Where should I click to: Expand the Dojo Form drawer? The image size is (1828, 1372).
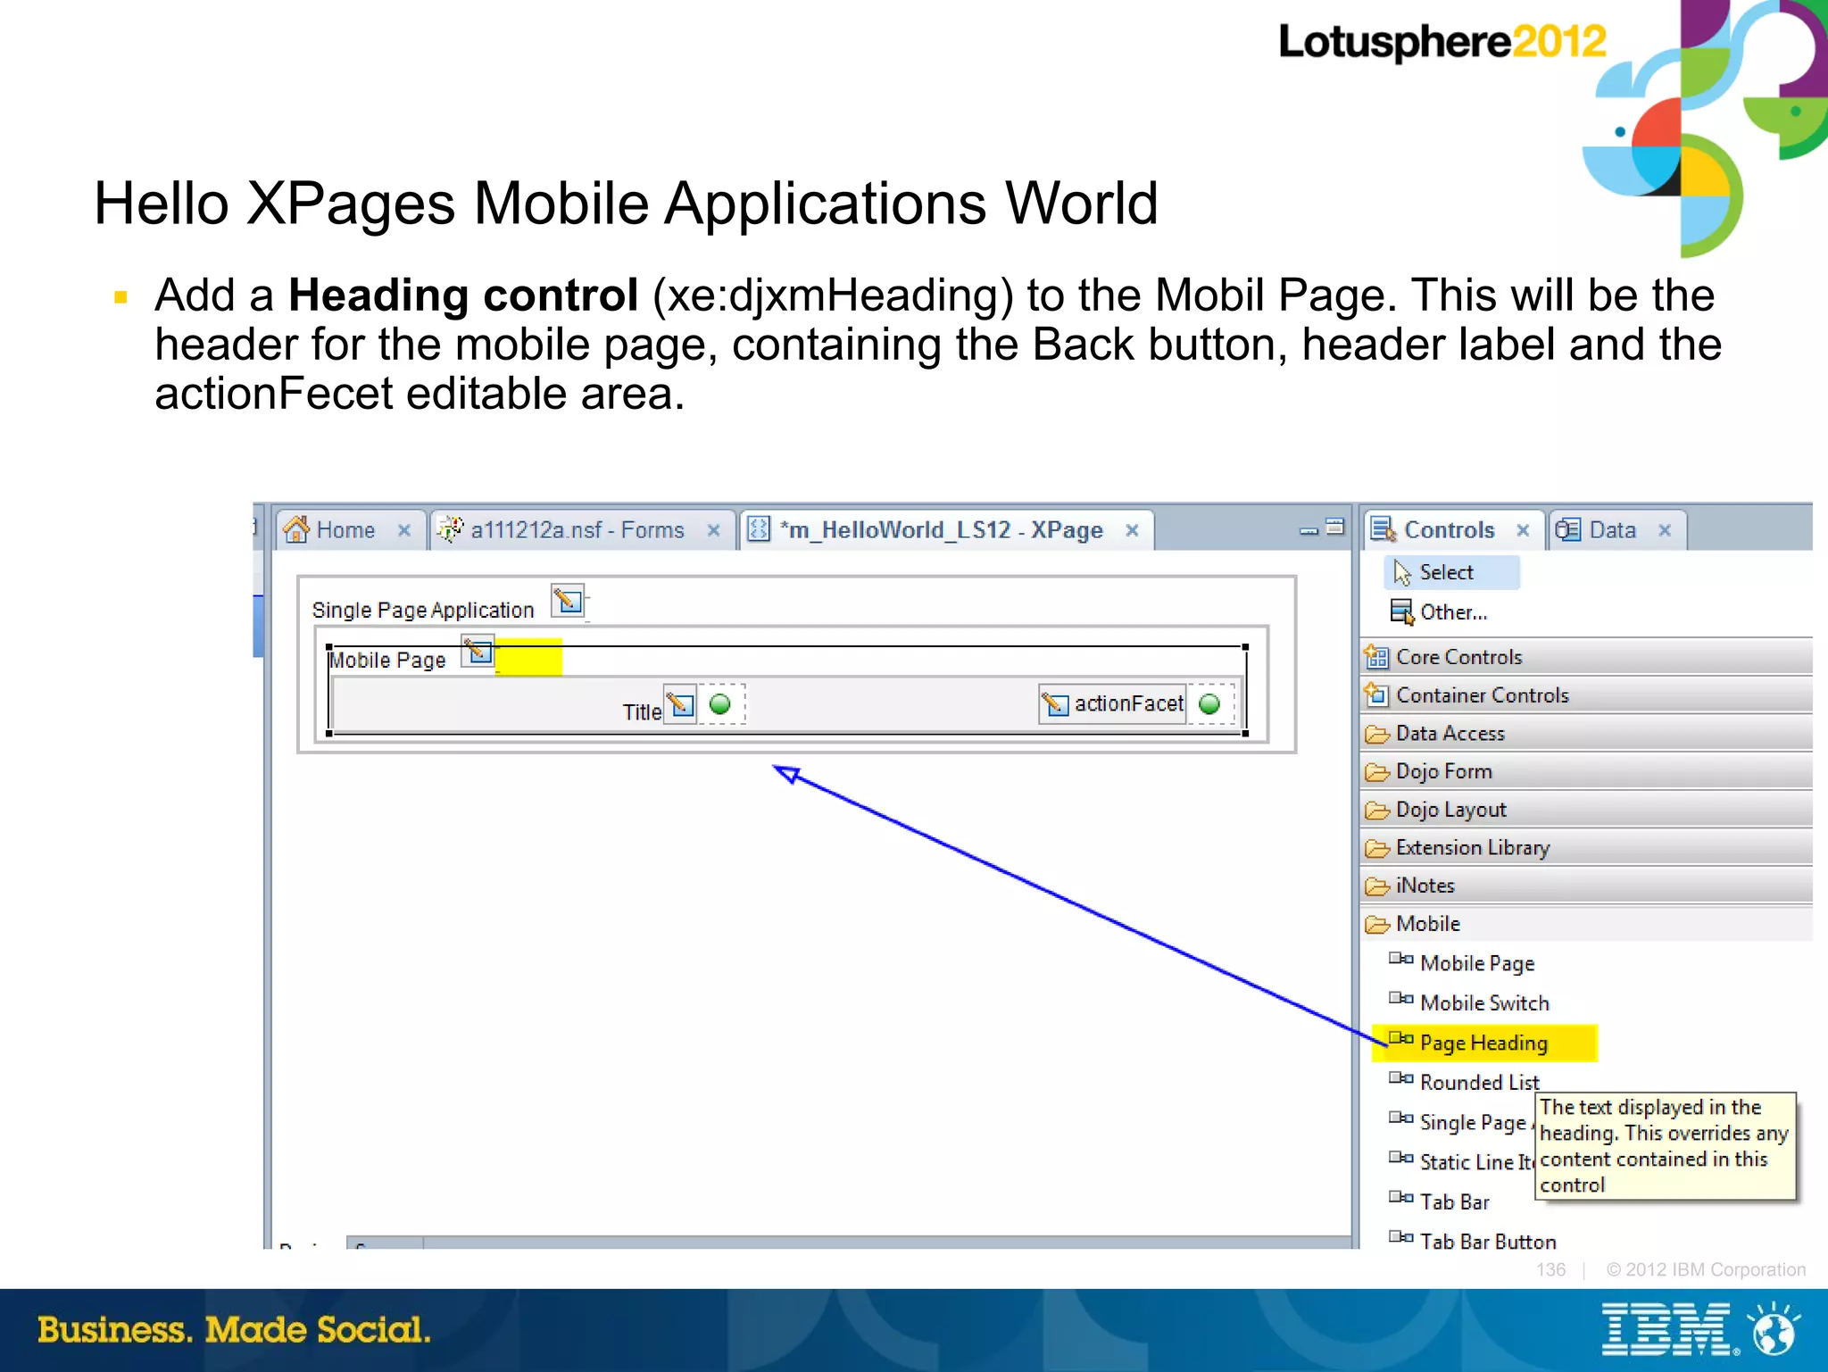click(1587, 771)
